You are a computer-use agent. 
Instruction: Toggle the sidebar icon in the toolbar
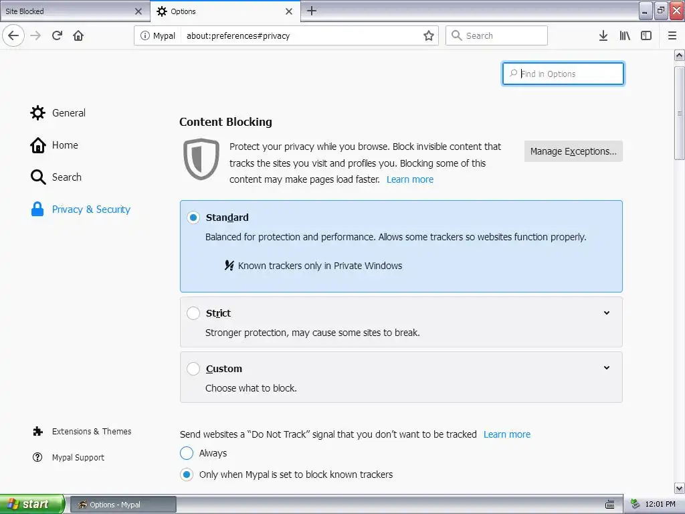click(646, 35)
